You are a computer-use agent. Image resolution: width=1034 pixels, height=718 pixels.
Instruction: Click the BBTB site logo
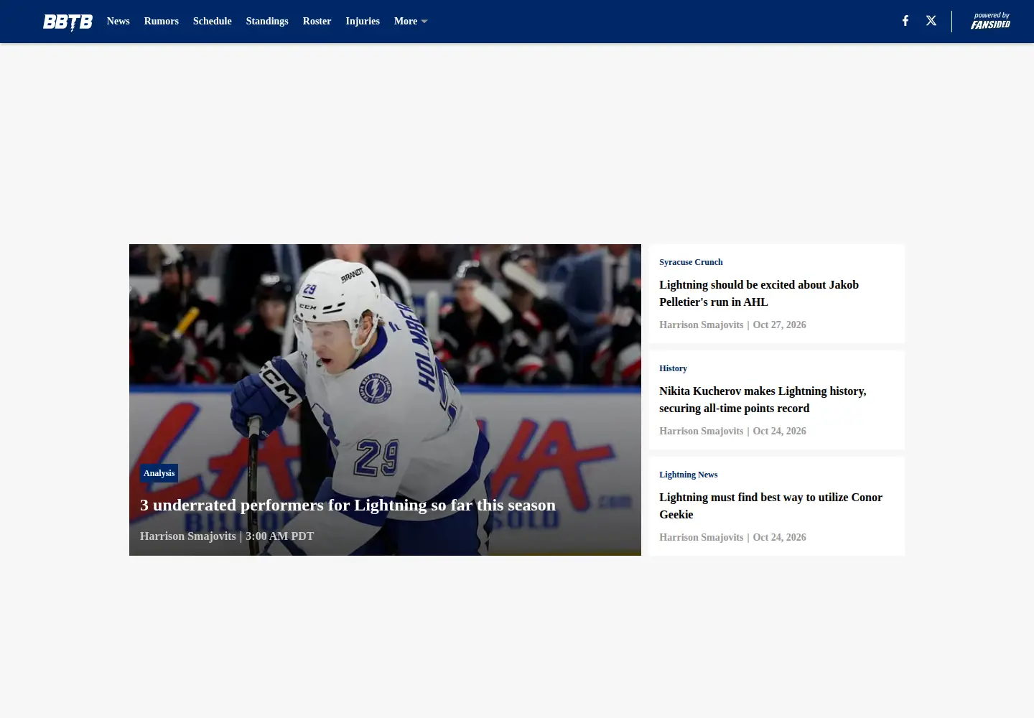[x=67, y=22]
